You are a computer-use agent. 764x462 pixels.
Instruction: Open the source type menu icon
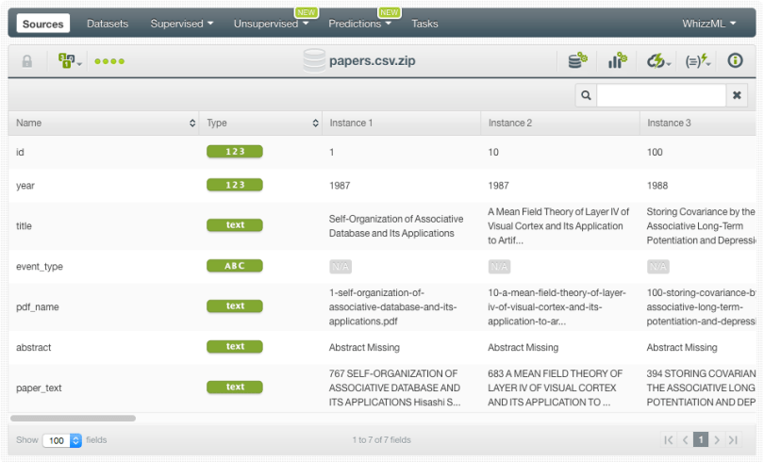(x=70, y=61)
